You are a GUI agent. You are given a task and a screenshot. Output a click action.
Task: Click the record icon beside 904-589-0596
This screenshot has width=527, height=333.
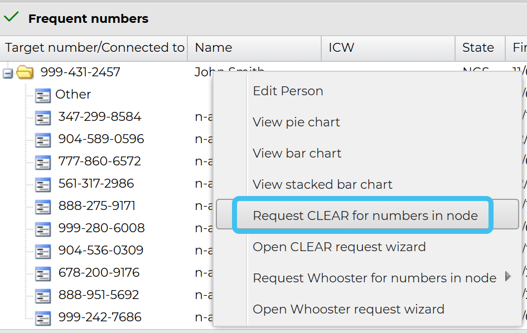43,140
